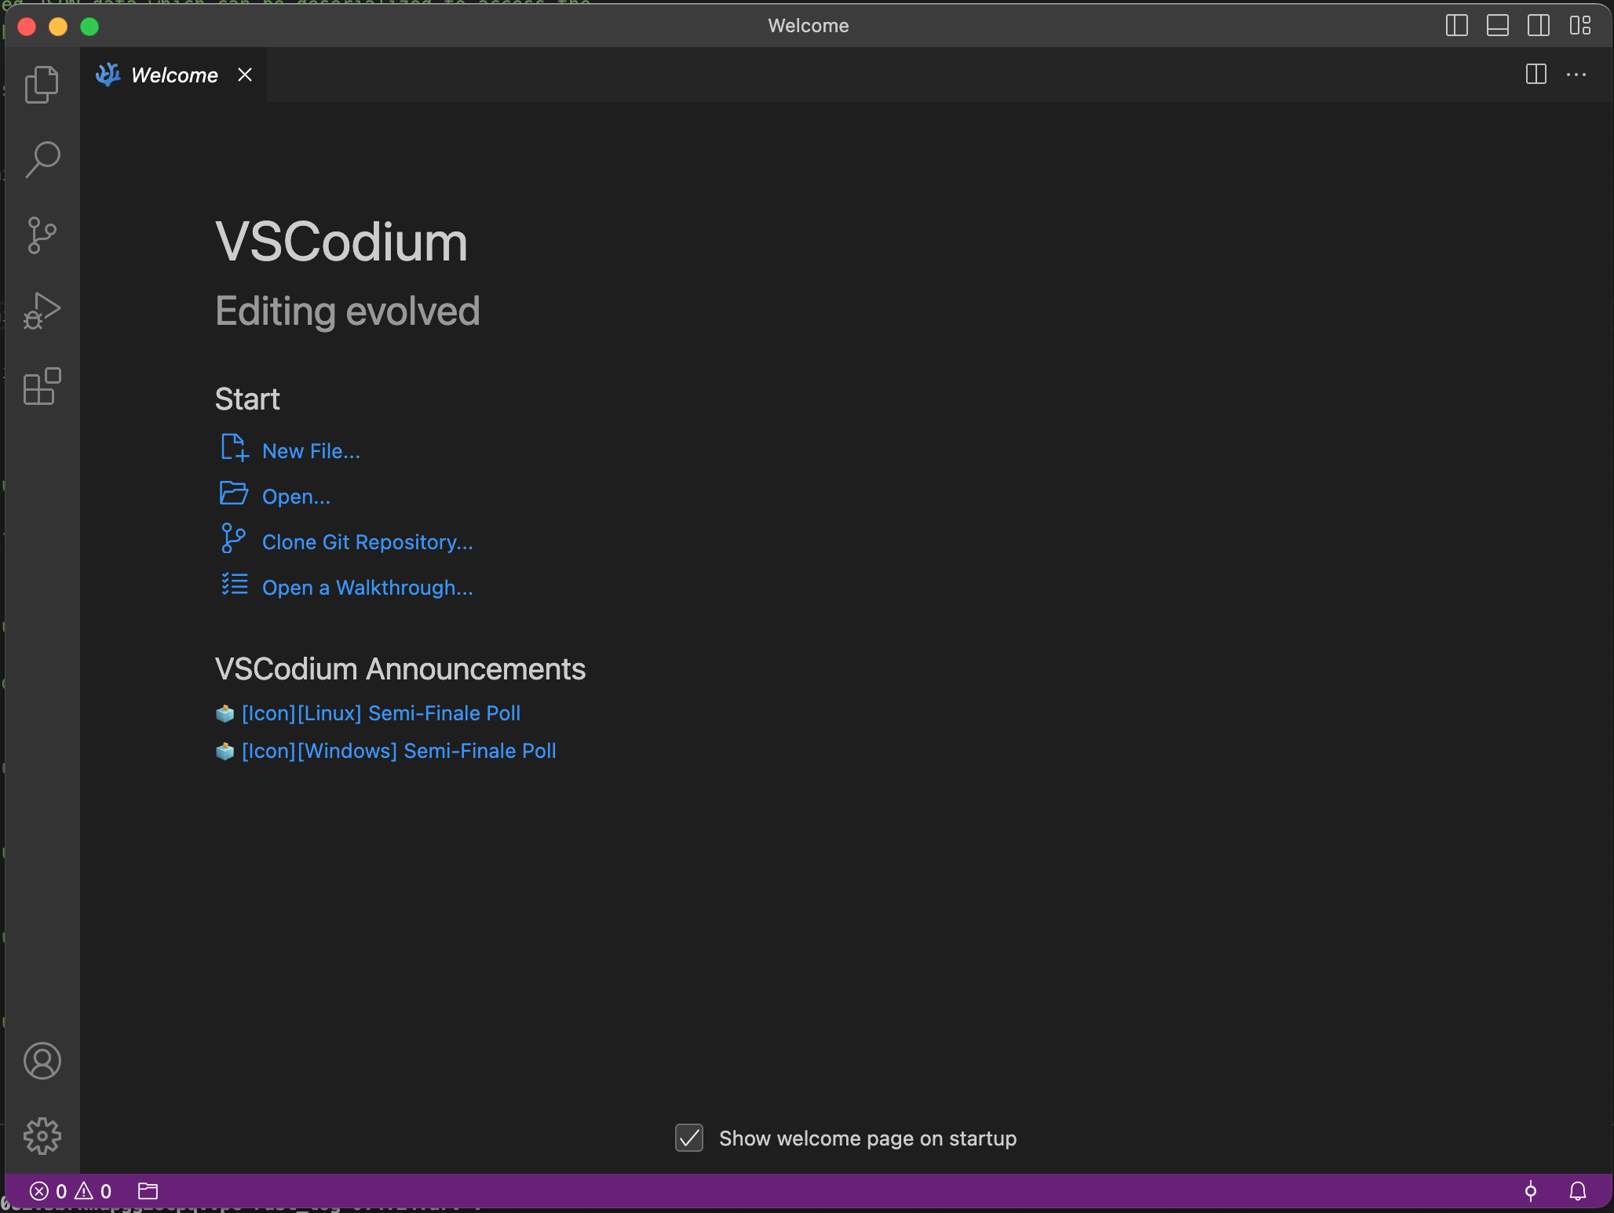Check errors and warnings in the status bar
Screen dimensions: 1614x1213
(x=72, y=1191)
